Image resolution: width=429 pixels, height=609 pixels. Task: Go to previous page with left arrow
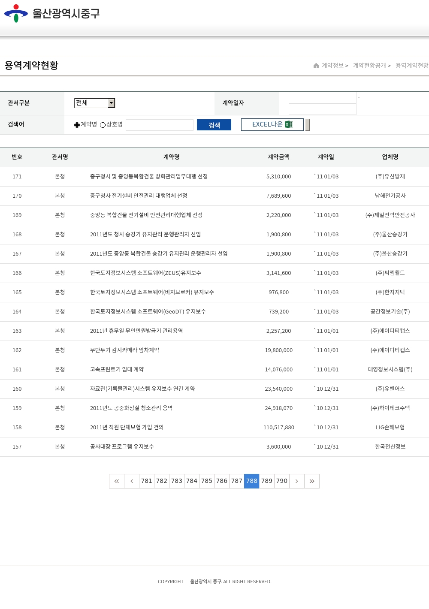pyautogui.click(x=132, y=481)
